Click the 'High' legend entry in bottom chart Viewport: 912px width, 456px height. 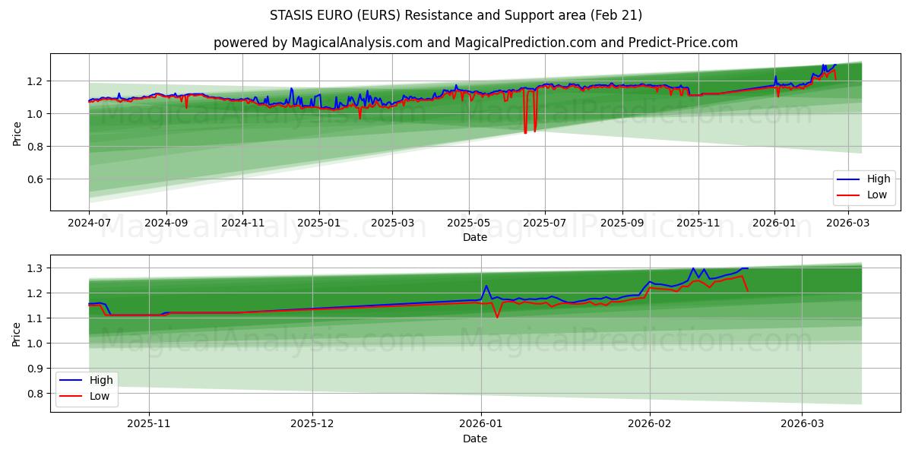point(85,380)
